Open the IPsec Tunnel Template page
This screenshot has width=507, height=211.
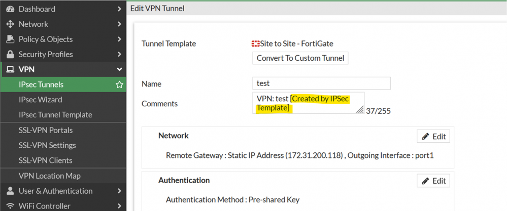pos(55,115)
